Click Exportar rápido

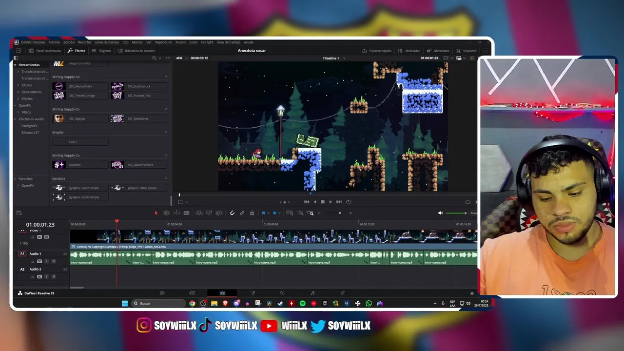coord(376,51)
